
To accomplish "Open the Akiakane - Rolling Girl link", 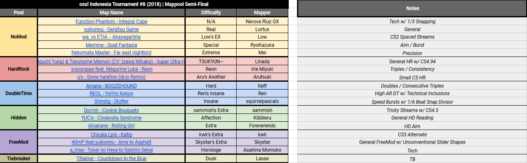I will tap(111, 126).
